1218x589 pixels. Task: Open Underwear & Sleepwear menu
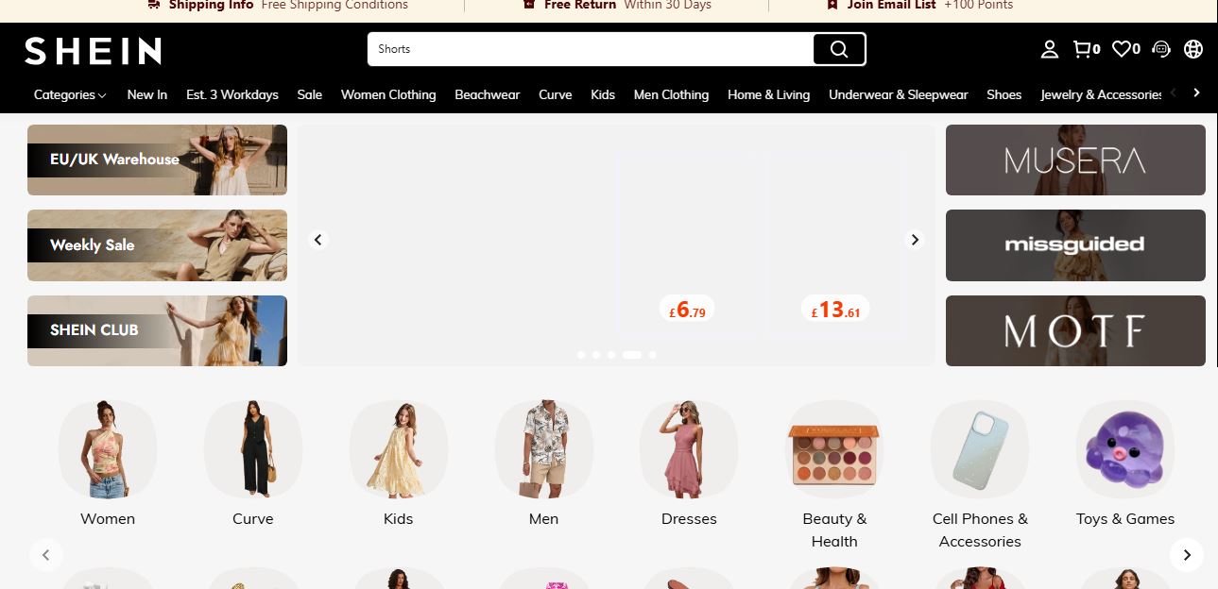pyautogui.click(x=899, y=94)
